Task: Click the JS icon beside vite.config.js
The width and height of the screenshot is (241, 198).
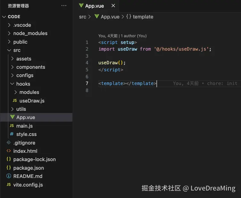Action: pos(9,185)
